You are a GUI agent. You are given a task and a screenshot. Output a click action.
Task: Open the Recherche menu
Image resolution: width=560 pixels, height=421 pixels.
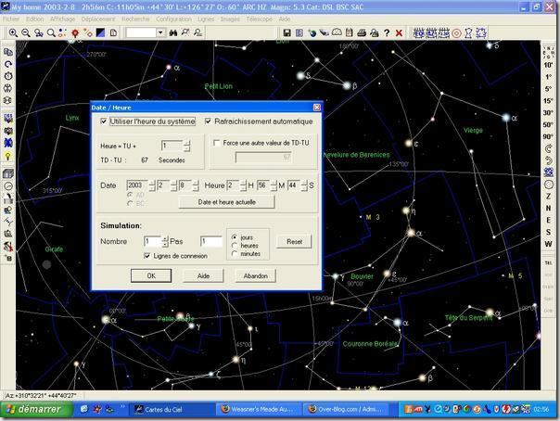[x=135, y=19]
